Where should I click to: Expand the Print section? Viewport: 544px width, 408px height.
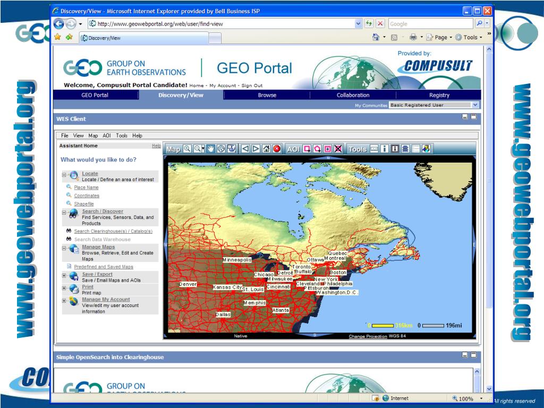point(64,288)
